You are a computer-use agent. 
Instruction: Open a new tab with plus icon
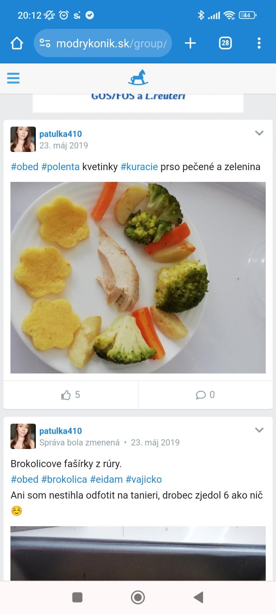click(190, 43)
